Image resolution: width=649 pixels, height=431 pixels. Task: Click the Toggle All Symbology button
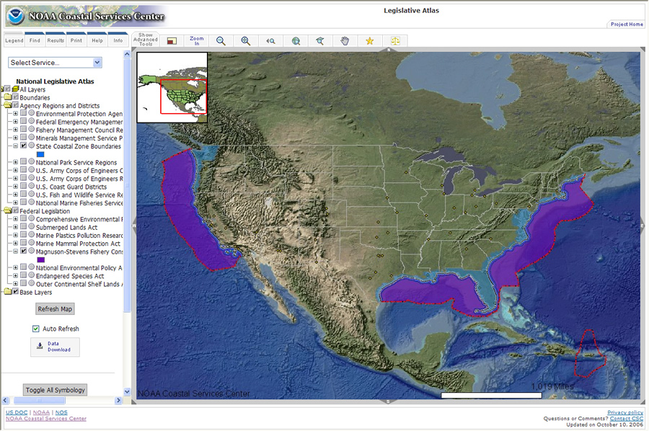(x=55, y=390)
